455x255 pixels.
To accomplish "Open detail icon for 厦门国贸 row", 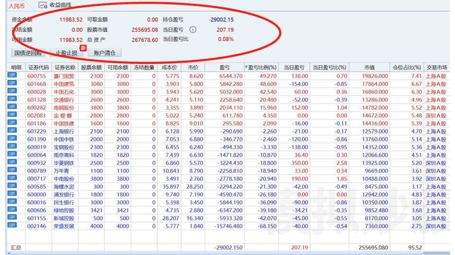I will pyautogui.click(x=12, y=75).
